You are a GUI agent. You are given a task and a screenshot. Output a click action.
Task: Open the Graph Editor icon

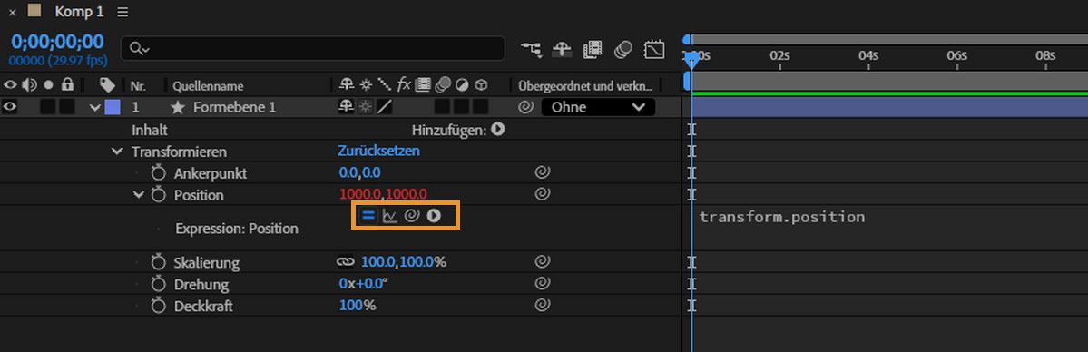(654, 49)
